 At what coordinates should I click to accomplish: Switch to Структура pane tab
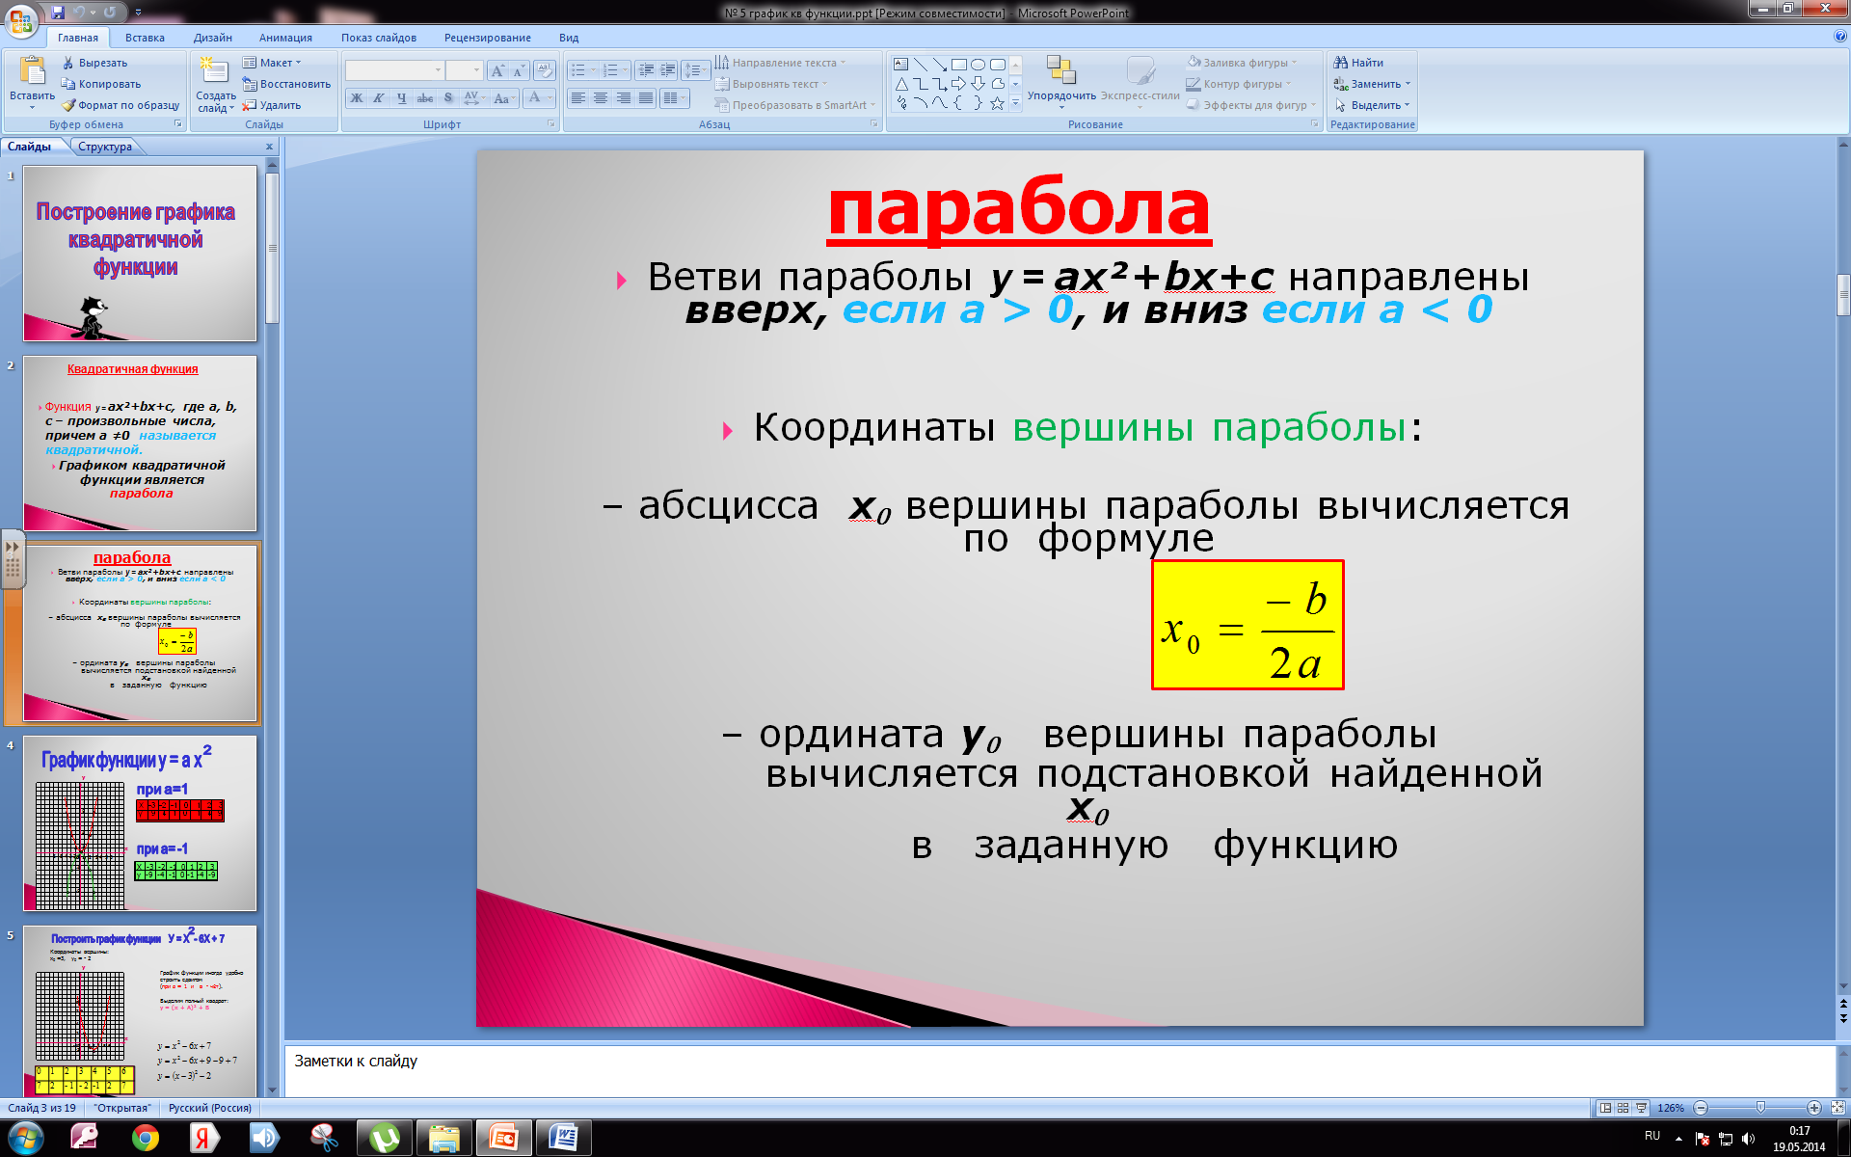pyautogui.click(x=105, y=147)
